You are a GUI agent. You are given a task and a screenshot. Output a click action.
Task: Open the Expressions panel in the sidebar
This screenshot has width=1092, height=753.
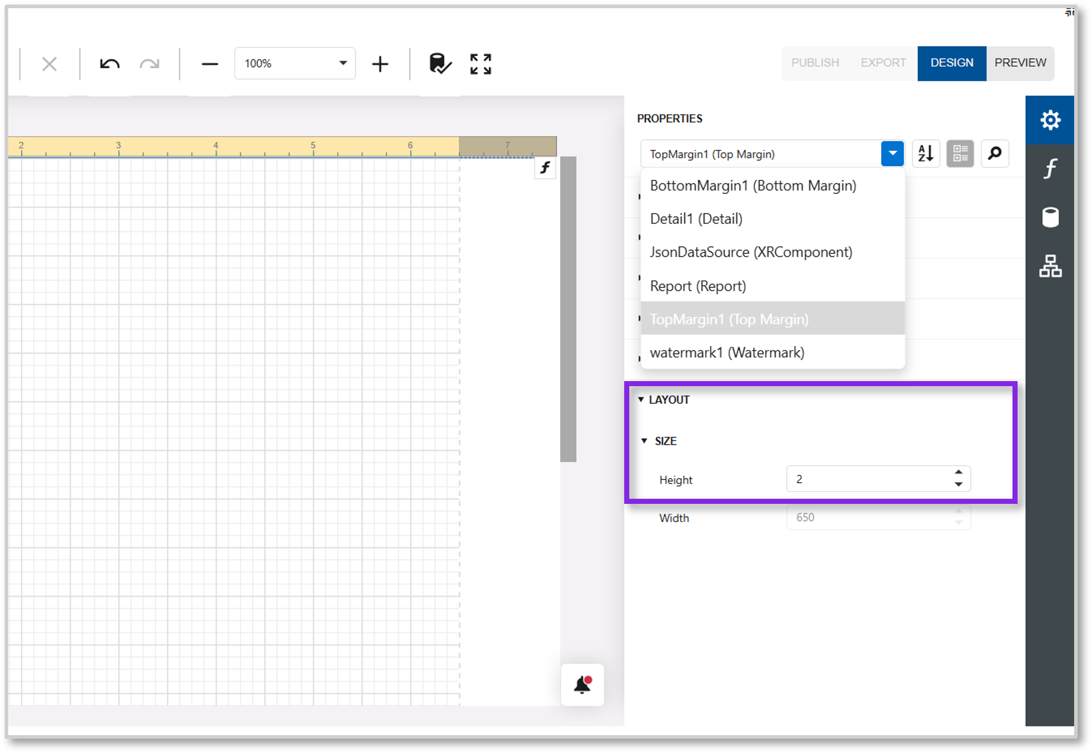[1050, 169]
